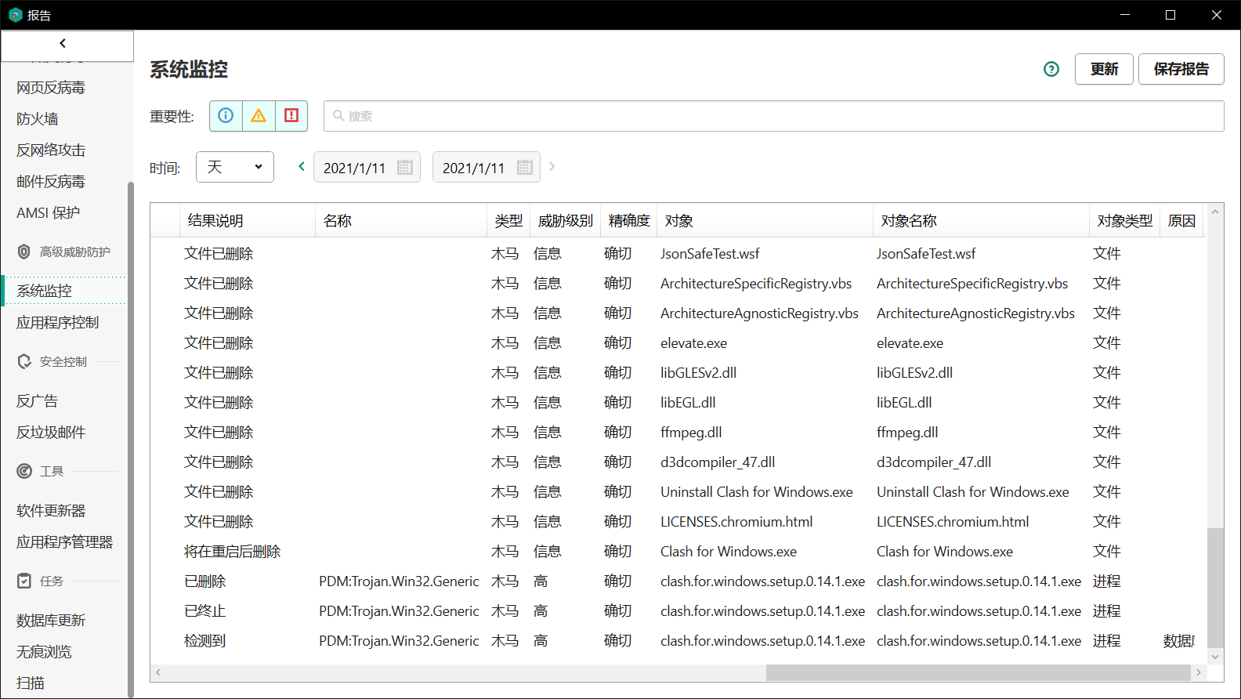Viewport: 1241px width, 699px height.
Task: Click the sidebar vertical scrollbar
Action: click(130, 439)
